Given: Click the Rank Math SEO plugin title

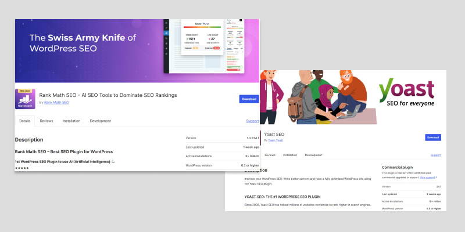Looking at the screenshot, I should (108, 95).
